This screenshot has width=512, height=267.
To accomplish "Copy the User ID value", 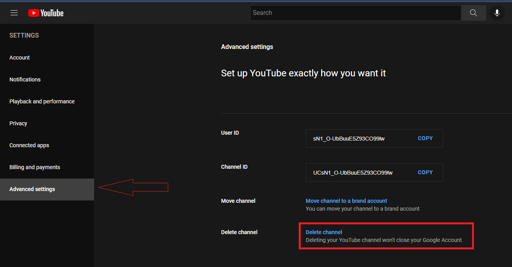I will (x=425, y=138).
